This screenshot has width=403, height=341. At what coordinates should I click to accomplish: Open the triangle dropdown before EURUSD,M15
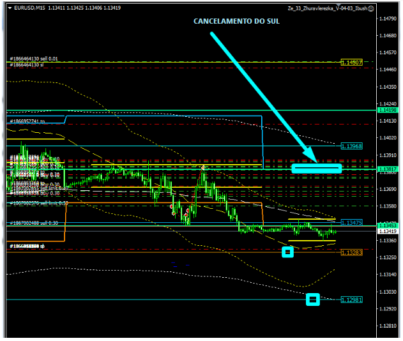pos(10,8)
